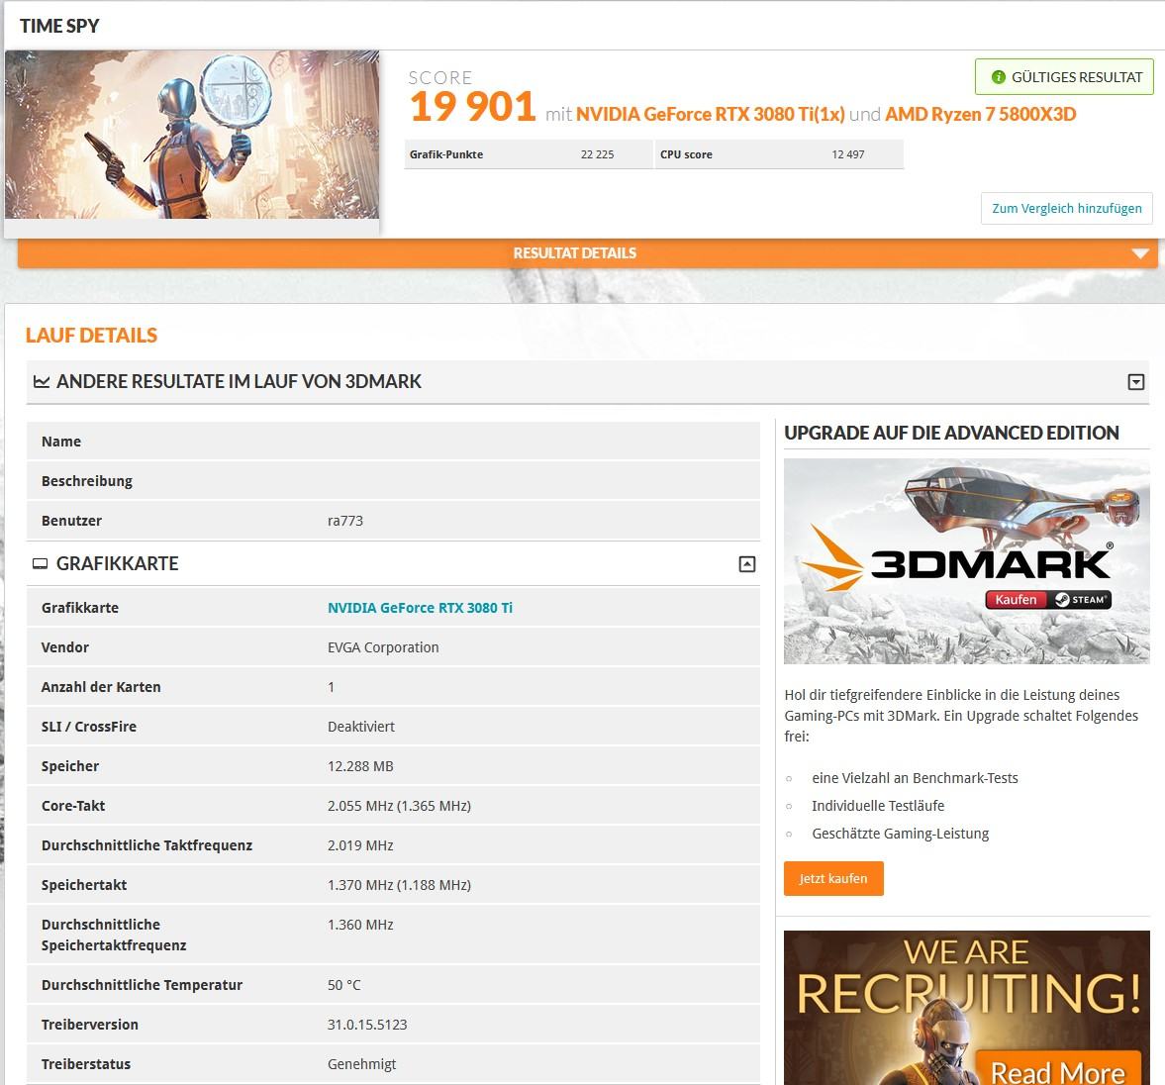Click Individuelle Testläufe list item

[x=878, y=806]
